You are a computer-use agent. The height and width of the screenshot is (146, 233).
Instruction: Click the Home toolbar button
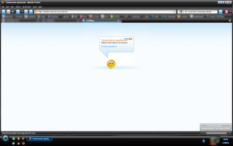tap(31, 11)
